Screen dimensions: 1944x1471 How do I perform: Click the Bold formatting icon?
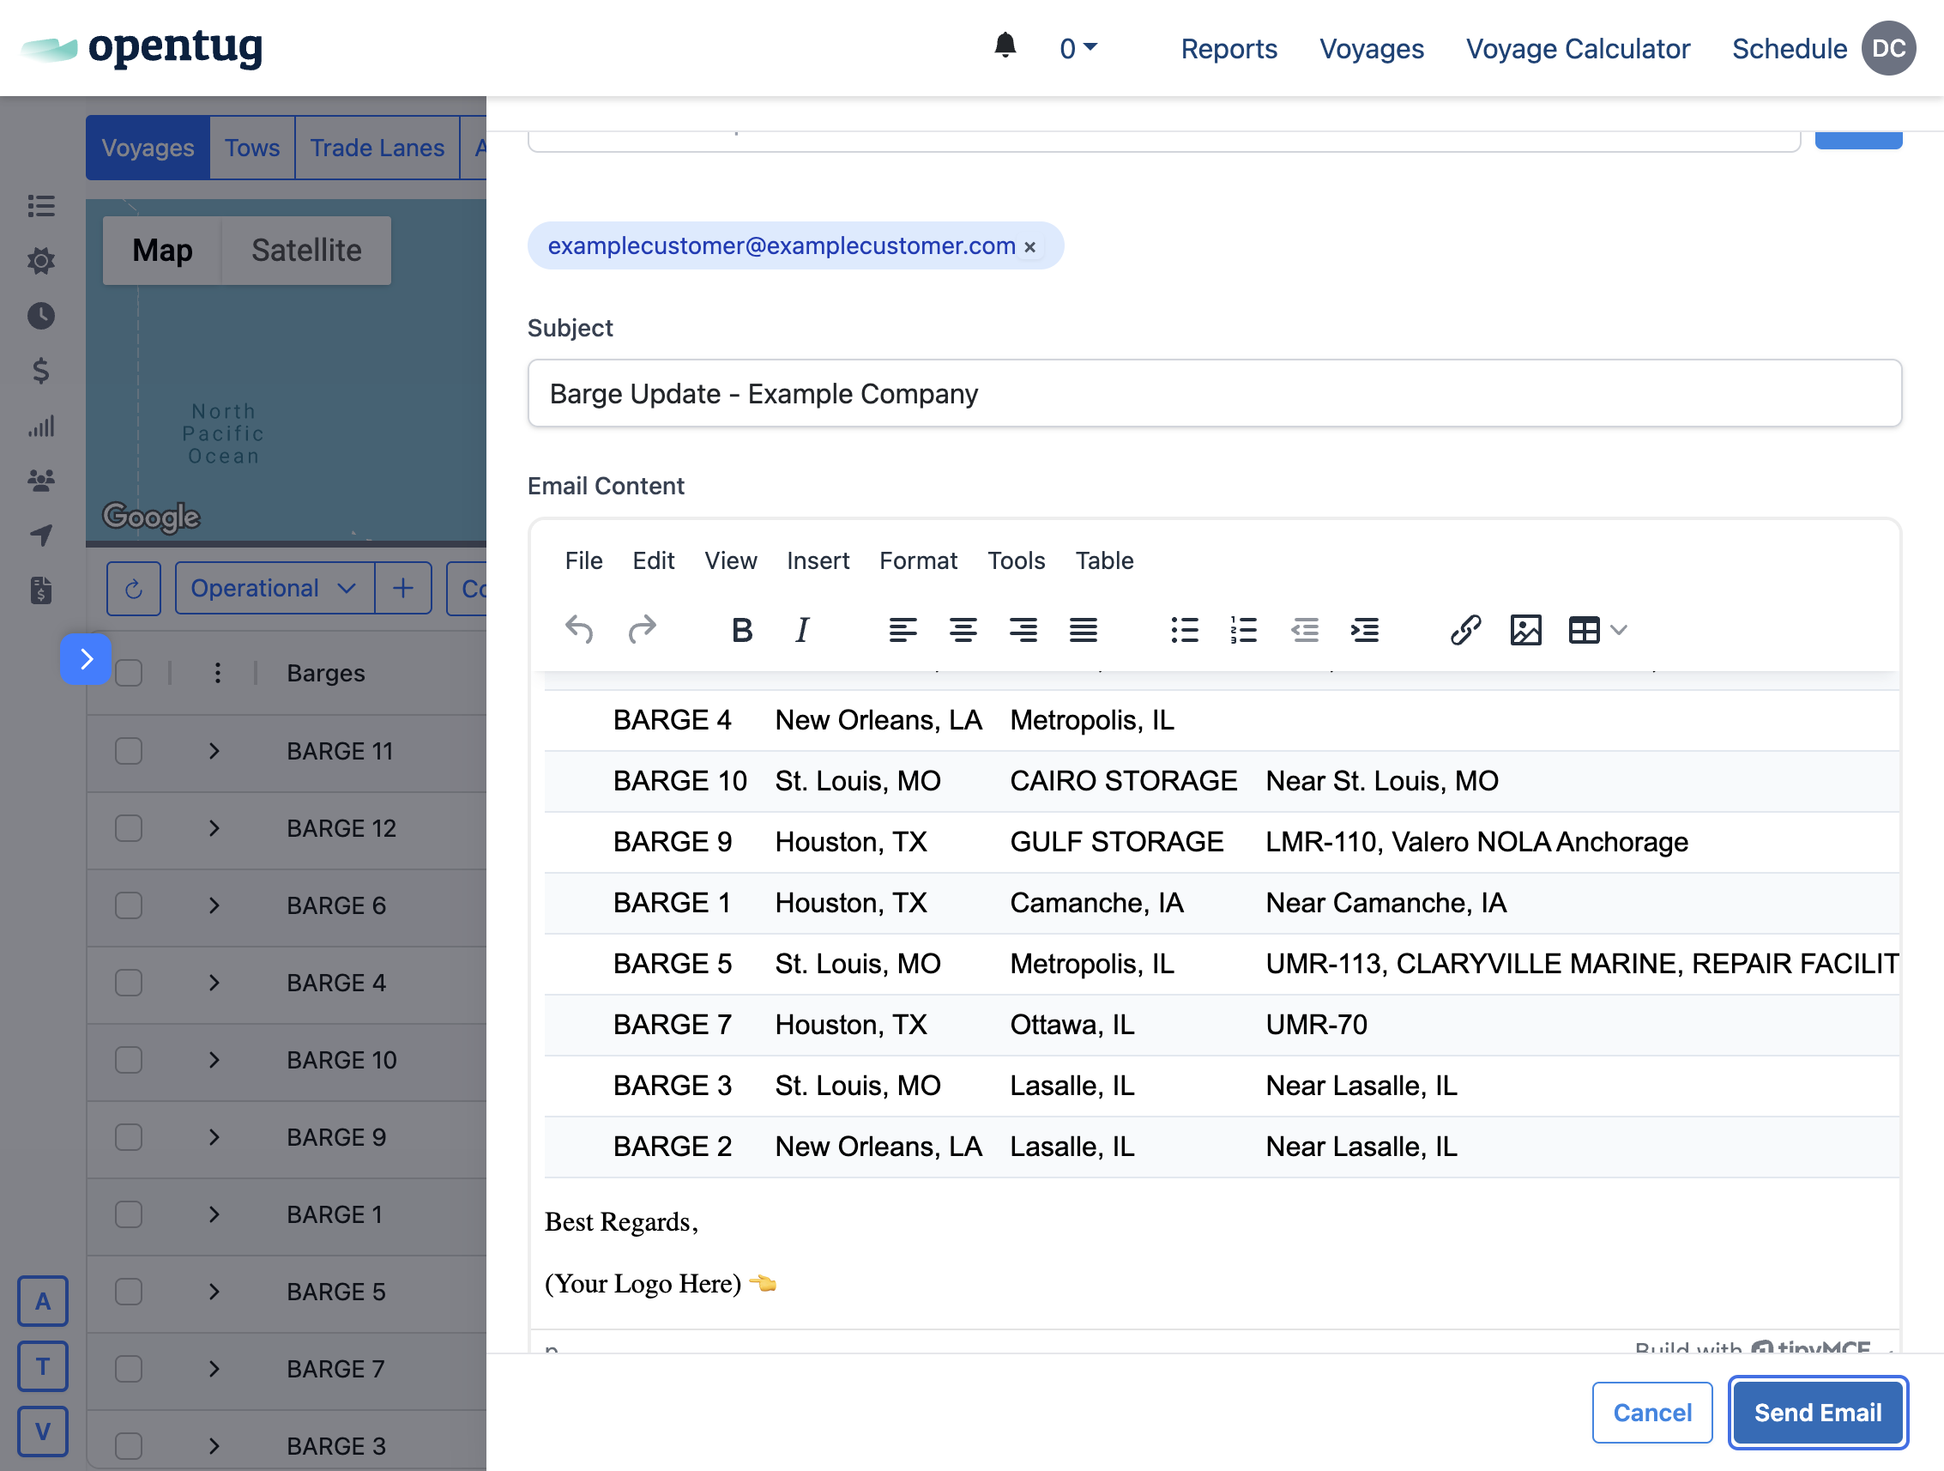click(742, 630)
